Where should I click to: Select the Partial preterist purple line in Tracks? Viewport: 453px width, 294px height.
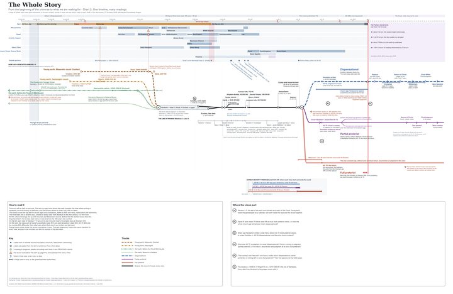pos(127,259)
